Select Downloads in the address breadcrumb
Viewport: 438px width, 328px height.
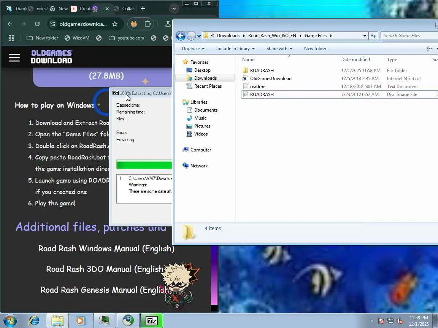tap(228, 36)
